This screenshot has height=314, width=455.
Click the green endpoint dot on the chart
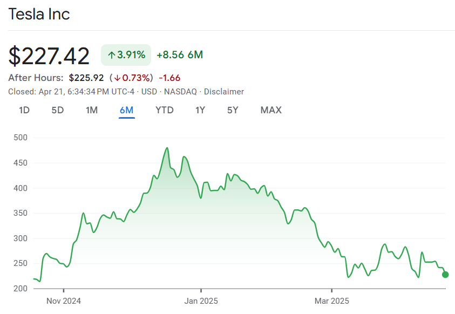point(445,274)
